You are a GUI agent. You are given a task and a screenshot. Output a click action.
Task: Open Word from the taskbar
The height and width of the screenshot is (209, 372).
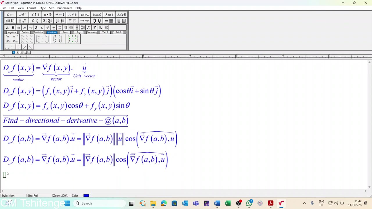click(x=217, y=203)
